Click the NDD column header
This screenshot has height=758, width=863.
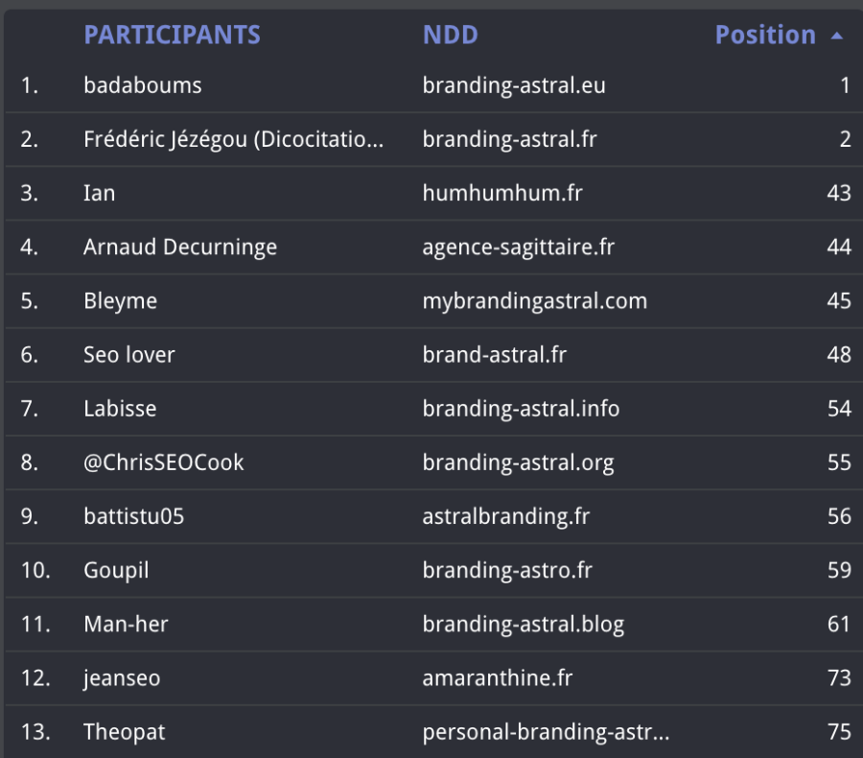pos(450,36)
